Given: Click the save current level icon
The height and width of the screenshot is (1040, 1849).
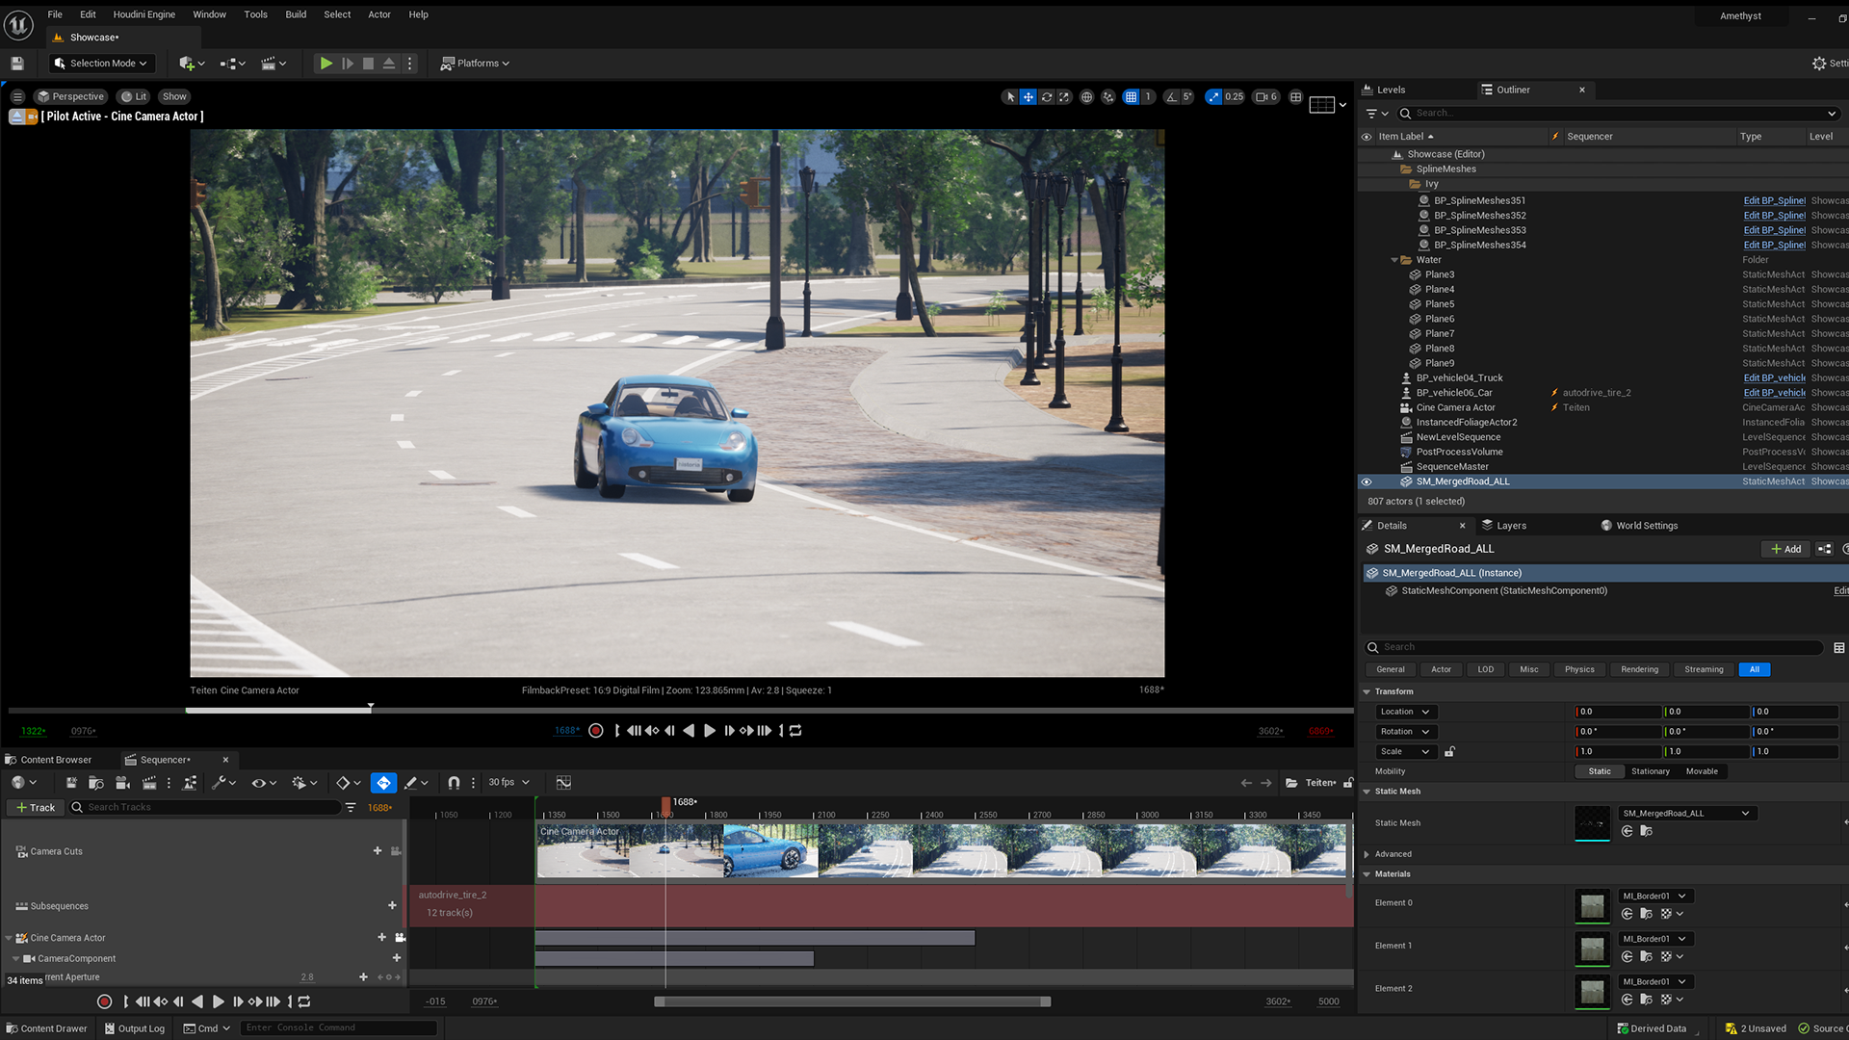Looking at the screenshot, I should pyautogui.click(x=16, y=64).
